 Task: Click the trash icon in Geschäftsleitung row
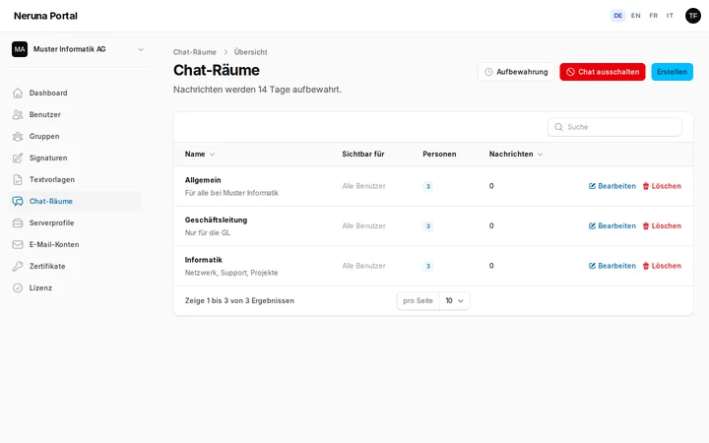tap(646, 226)
